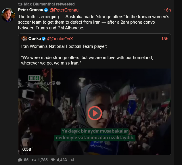Open the Max Blumenthal retweeted link
This screenshot has width=182, height=165.
click(x=49, y=4)
